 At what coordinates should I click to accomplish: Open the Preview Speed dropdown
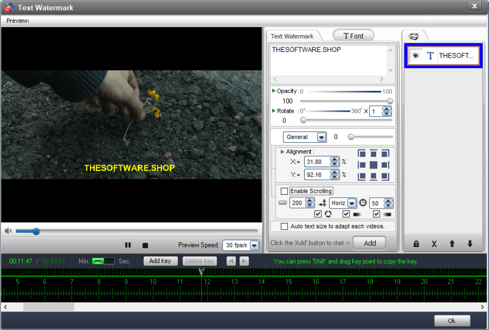255,245
